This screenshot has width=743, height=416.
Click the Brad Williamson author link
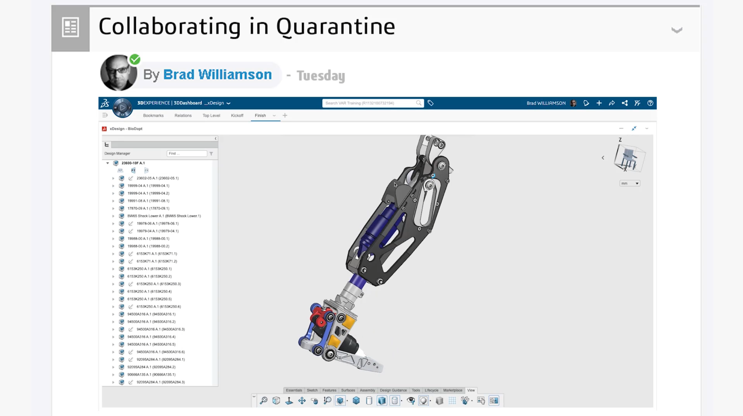click(x=217, y=74)
